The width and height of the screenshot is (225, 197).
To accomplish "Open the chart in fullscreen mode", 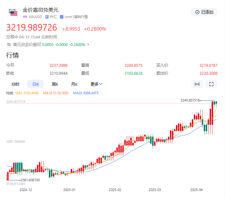I will 211,84.
